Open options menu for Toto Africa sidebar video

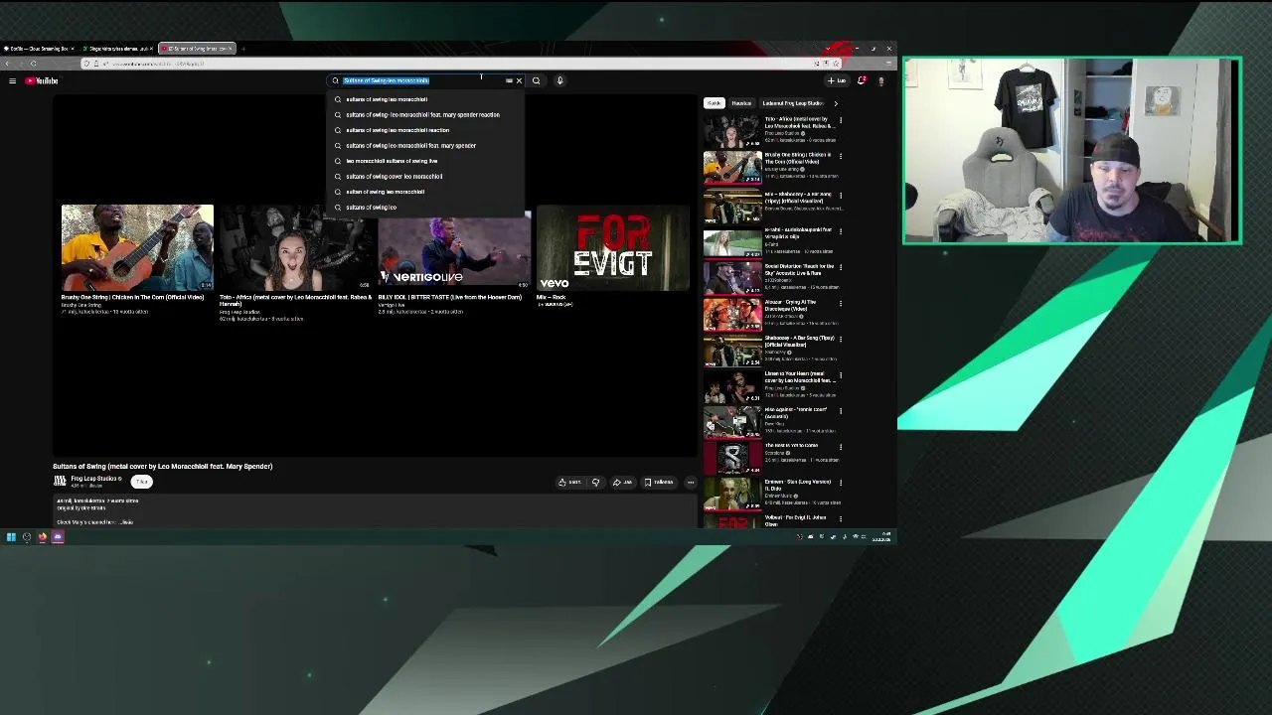(841, 120)
